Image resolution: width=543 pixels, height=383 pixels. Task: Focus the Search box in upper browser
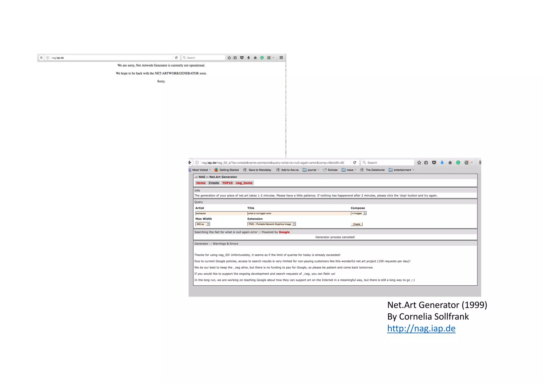(x=204, y=58)
